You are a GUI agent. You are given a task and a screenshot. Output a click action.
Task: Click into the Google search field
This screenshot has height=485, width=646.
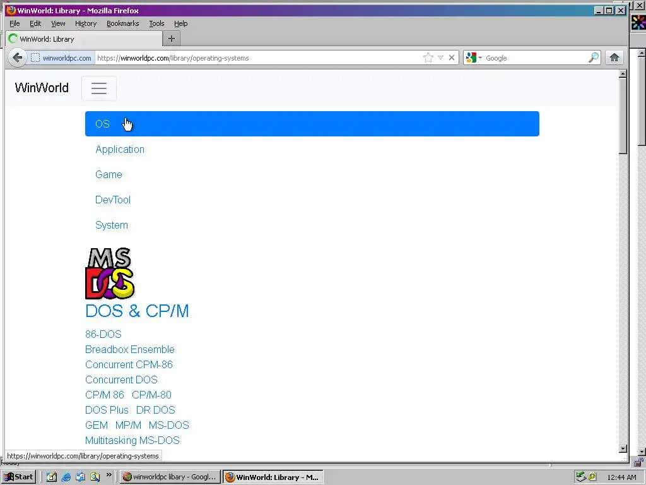click(x=536, y=58)
